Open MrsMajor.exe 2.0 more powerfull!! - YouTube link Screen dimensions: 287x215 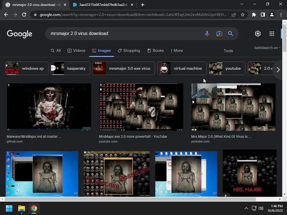133,137
